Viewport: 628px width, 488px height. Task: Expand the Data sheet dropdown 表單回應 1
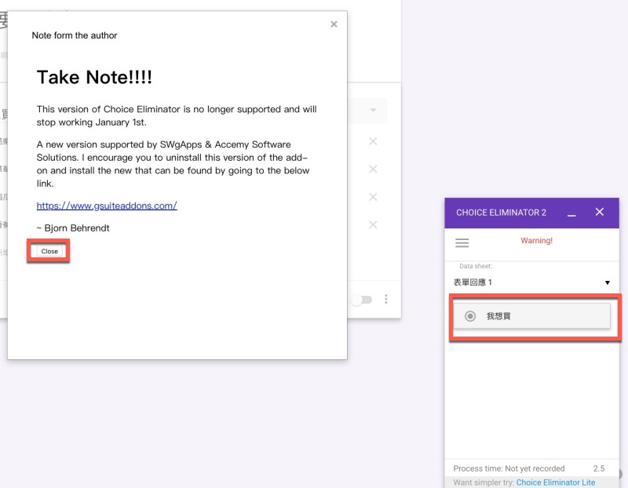531,282
